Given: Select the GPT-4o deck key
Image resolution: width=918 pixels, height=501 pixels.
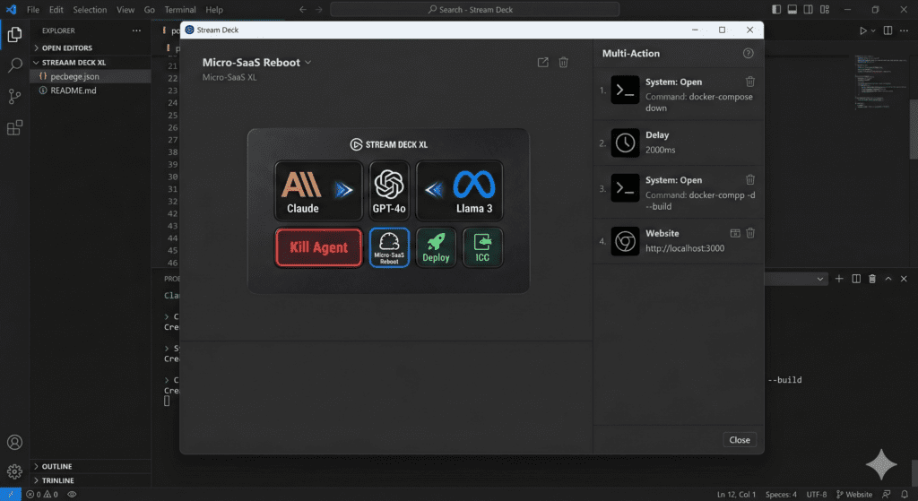Looking at the screenshot, I should pyautogui.click(x=389, y=191).
